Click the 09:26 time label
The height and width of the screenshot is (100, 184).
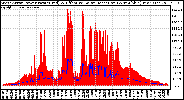click(x=29, y=94)
